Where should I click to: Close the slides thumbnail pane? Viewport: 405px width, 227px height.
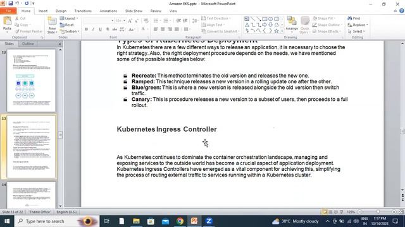click(x=59, y=44)
